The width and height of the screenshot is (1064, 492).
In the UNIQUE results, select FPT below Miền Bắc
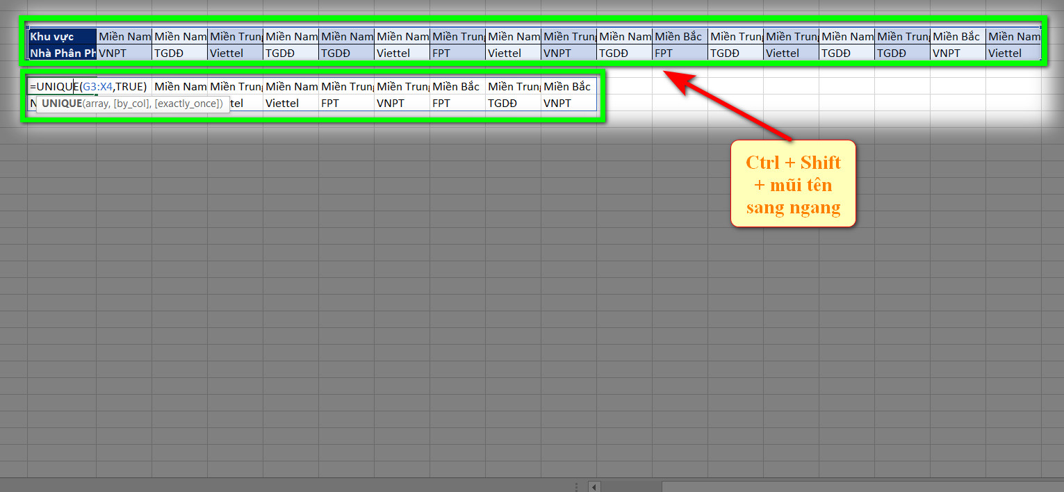458,103
